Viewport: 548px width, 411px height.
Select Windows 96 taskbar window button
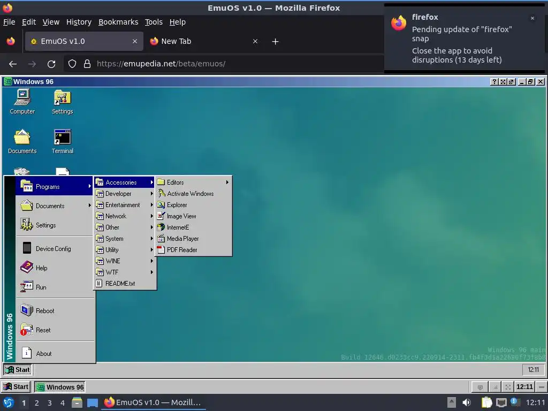click(x=60, y=387)
